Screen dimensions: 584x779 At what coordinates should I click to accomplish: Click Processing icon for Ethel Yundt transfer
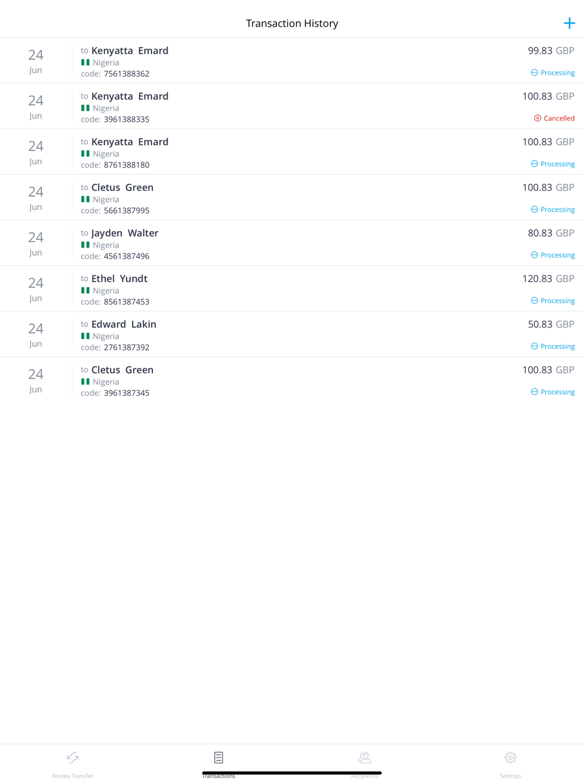click(x=534, y=300)
